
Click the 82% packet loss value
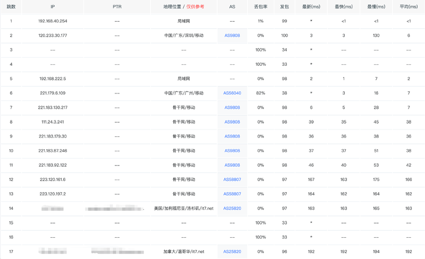(x=260, y=93)
